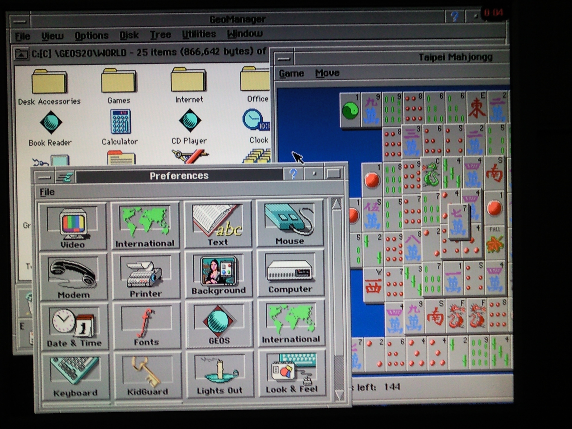
Task: Select the East wind mahjongg tile
Action: tap(477, 108)
